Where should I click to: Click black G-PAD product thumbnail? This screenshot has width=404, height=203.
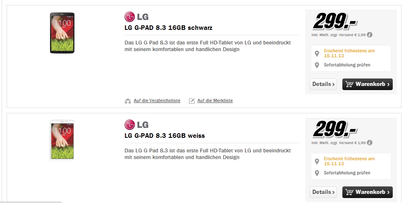[x=62, y=33]
